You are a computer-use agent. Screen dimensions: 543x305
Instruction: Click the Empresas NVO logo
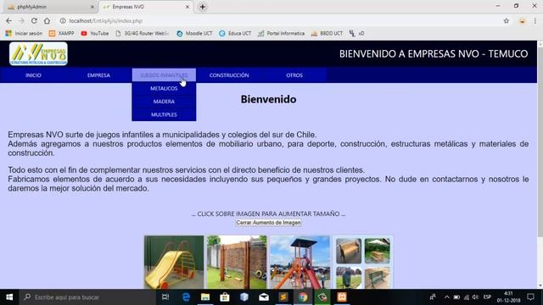pyautogui.click(x=38, y=53)
